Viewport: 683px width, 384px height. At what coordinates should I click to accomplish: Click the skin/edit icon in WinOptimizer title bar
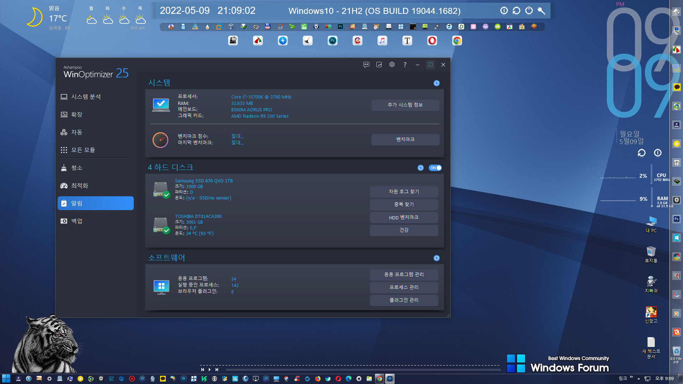[379, 65]
